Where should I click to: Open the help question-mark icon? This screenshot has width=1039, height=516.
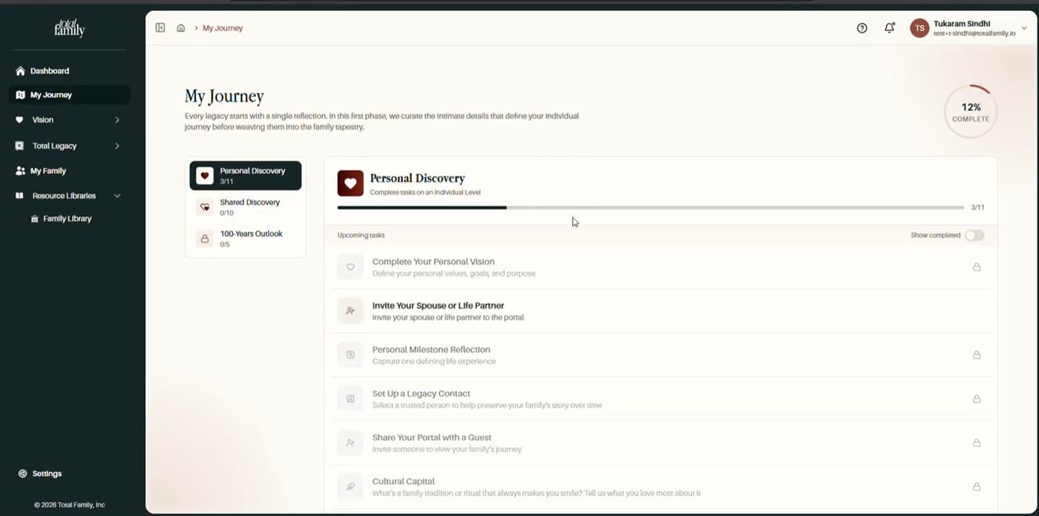point(862,28)
